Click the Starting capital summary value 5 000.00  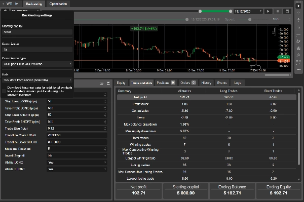(x=186, y=193)
